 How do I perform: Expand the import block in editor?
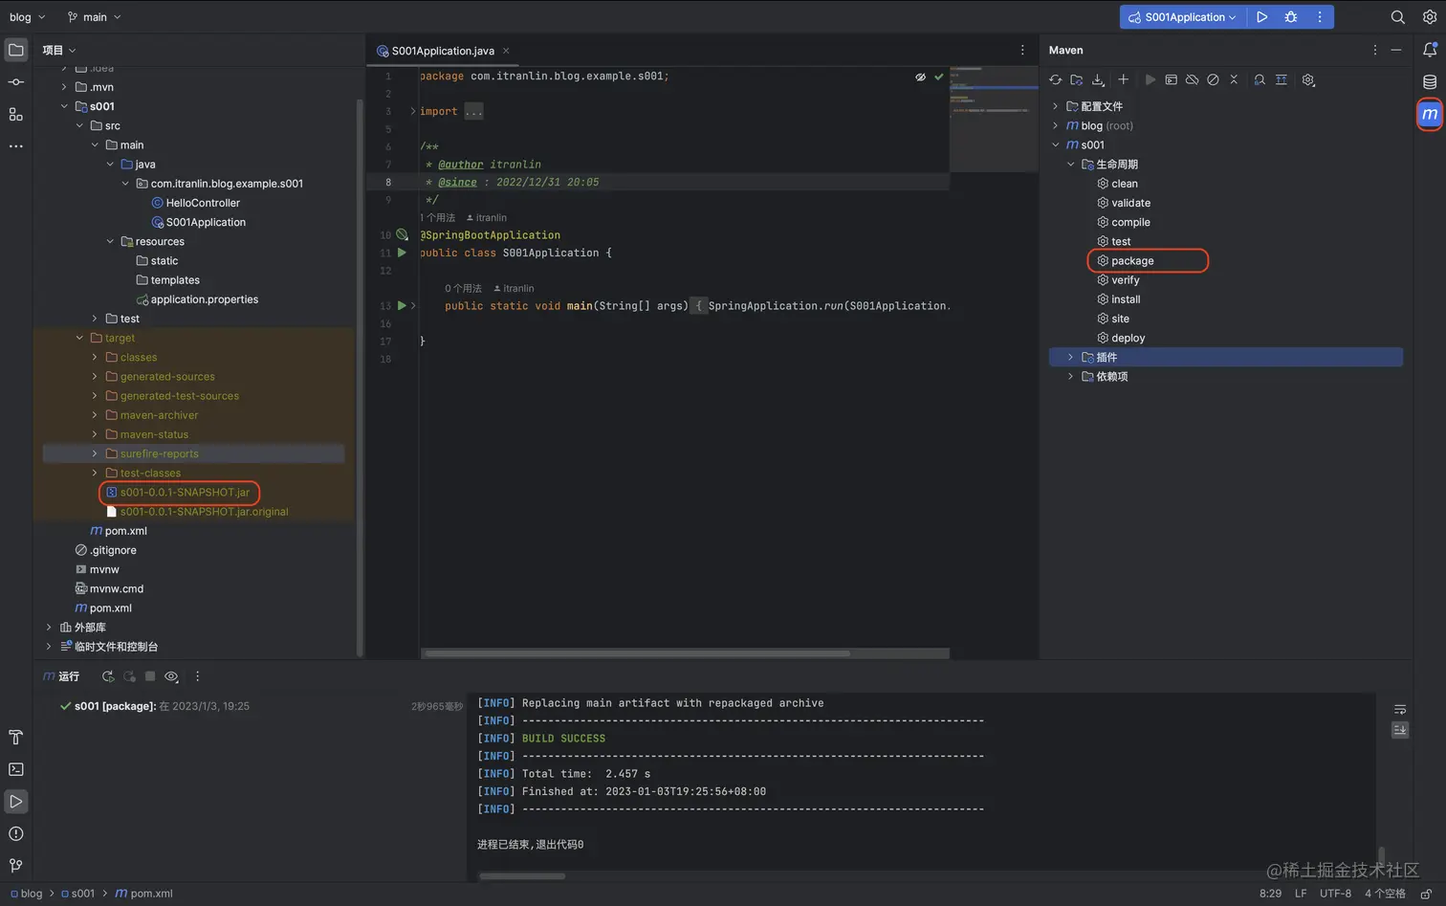(413, 111)
